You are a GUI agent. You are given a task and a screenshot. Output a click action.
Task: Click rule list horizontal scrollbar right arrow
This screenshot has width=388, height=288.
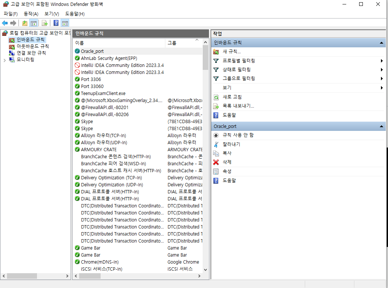pos(199,276)
